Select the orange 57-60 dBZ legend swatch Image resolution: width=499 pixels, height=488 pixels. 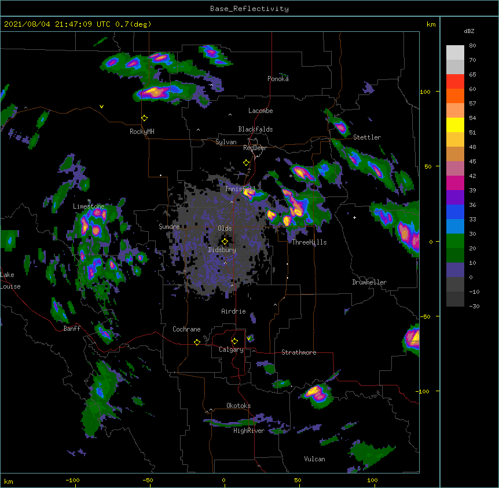tap(455, 96)
